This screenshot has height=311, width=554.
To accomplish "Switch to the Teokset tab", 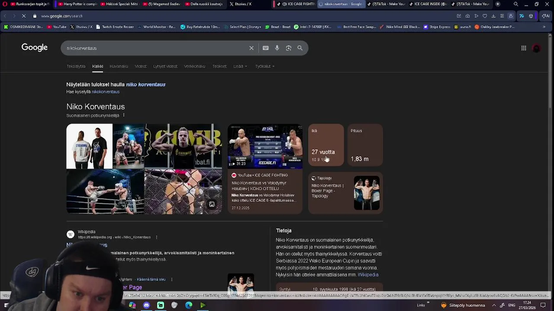I will [219, 66].
